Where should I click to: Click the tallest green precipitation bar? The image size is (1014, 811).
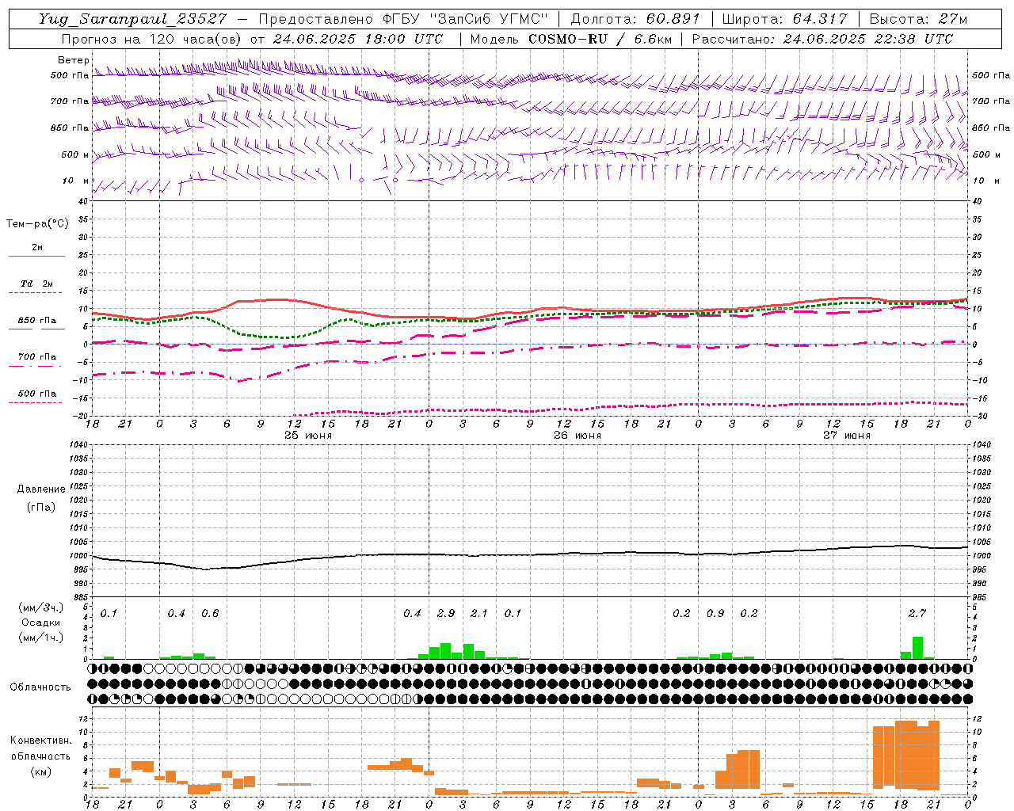917,648
